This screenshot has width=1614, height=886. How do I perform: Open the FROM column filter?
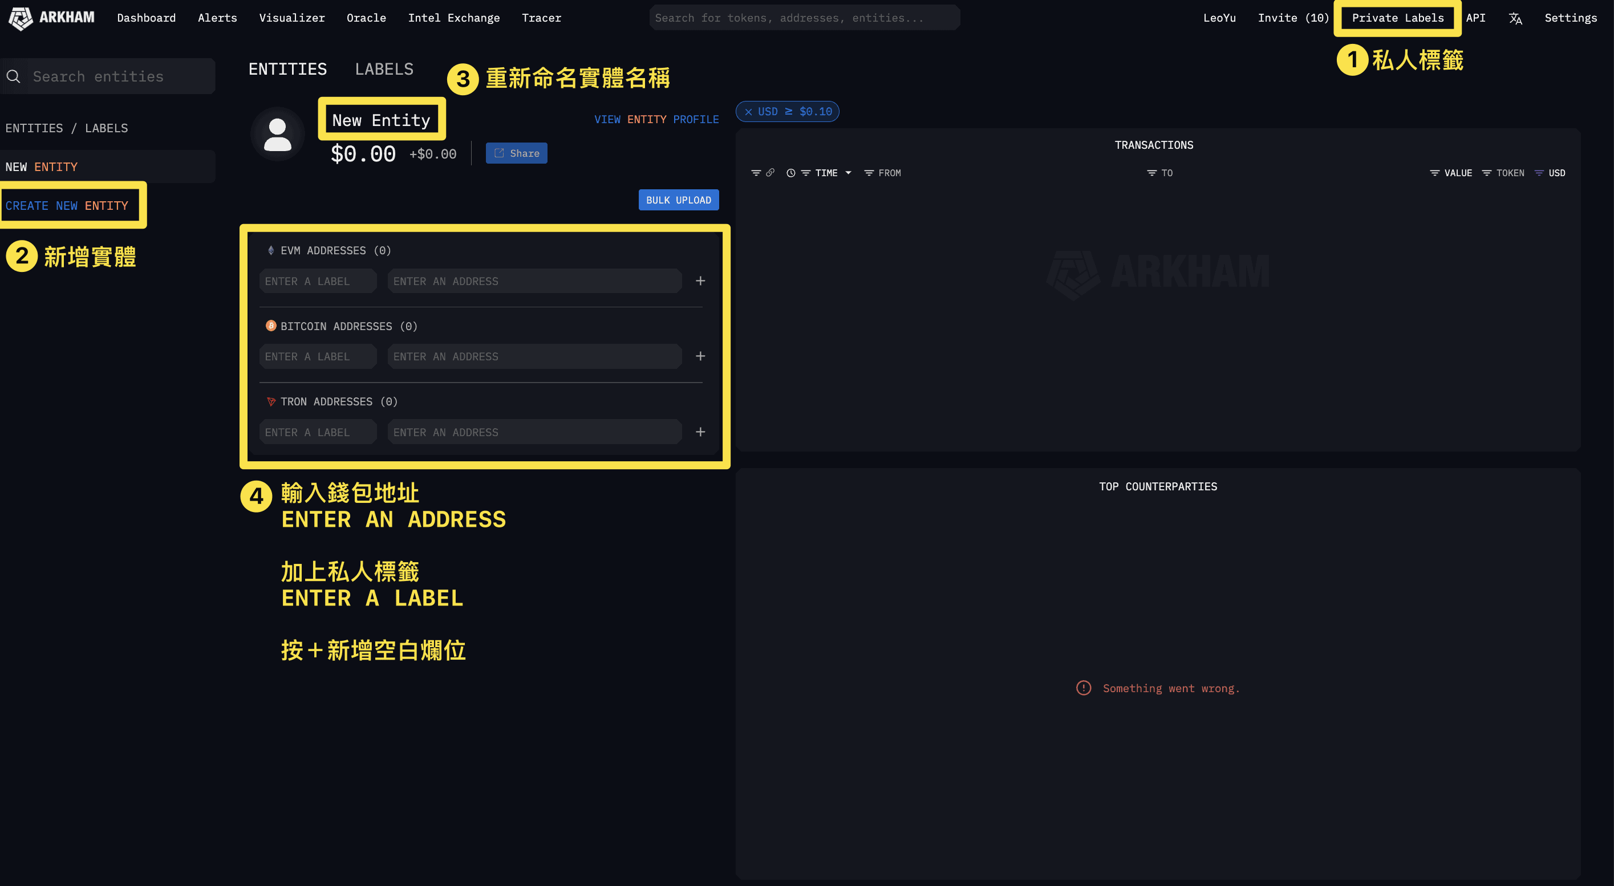(869, 173)
